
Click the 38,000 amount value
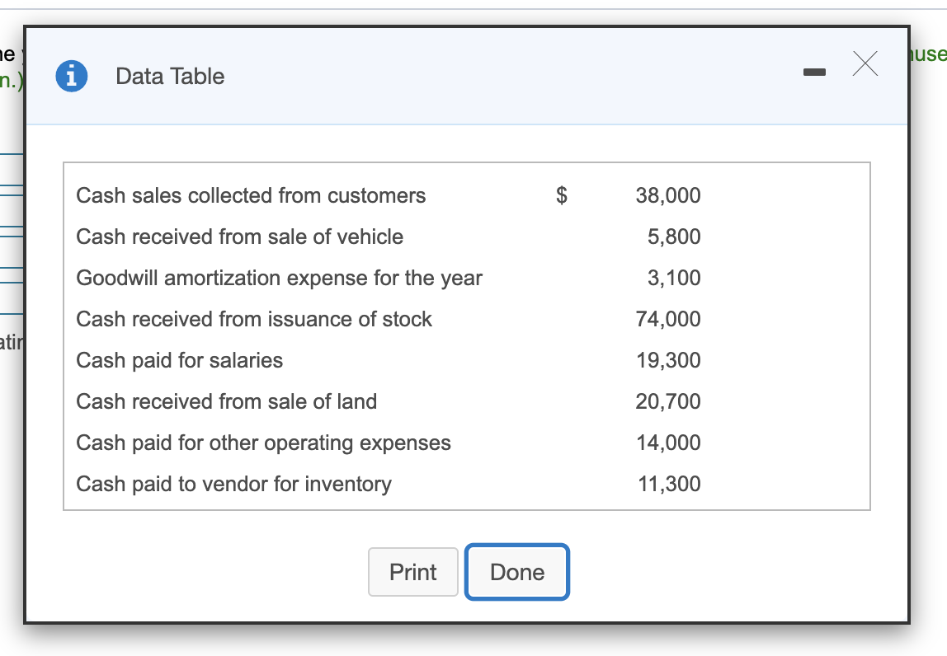click(x=668, y=195)
